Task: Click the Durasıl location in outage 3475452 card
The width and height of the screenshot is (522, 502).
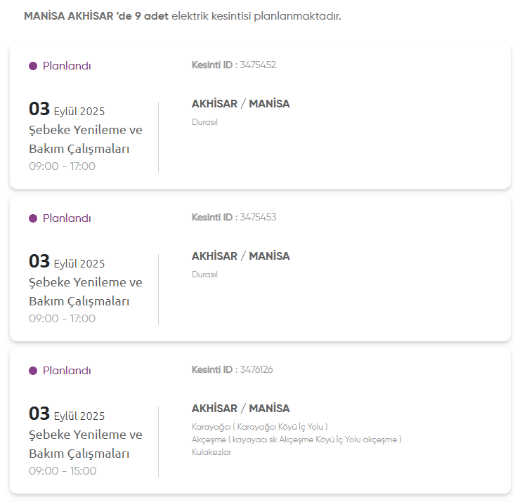Action: (204, 122)
